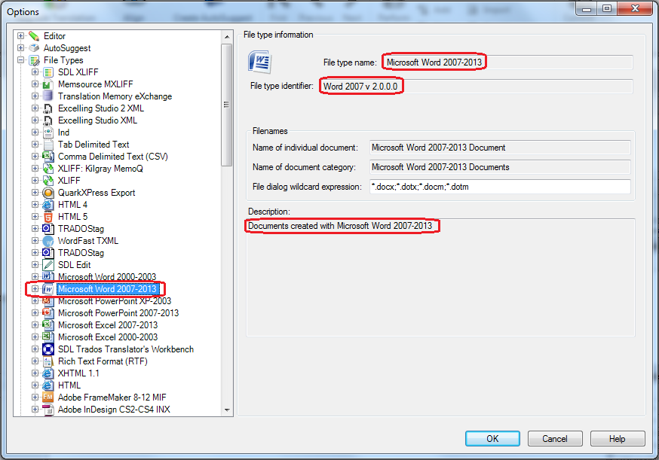Select the XHTML 1.1 entry
659x460 pixels.
[78, 373]
